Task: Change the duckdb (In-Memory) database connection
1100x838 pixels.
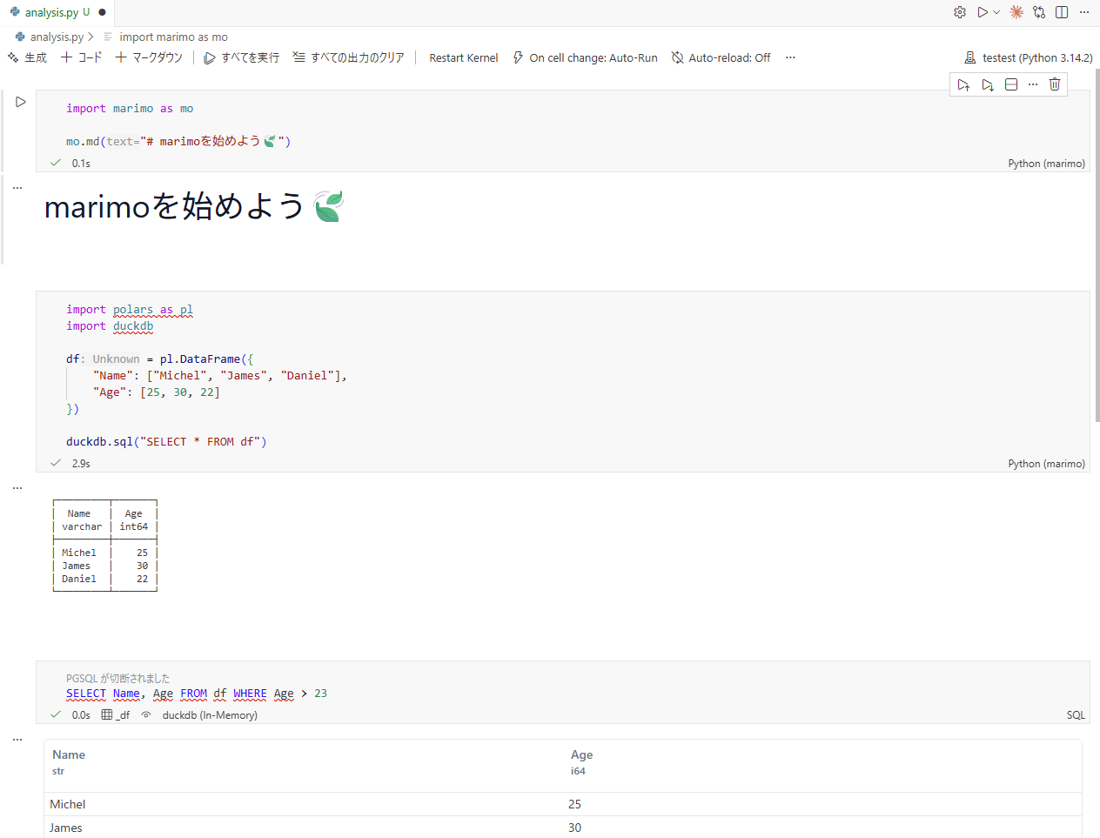Action: click(x=210, y=715)
